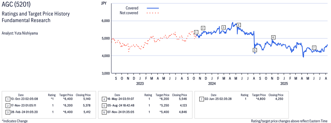This screenshot has width=331, height=123.
Task: Click the first table's Date header
Action: (x=21, y=95)
